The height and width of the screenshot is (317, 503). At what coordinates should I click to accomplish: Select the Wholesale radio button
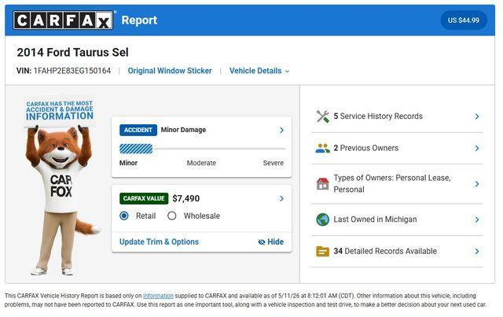point(172,216)
